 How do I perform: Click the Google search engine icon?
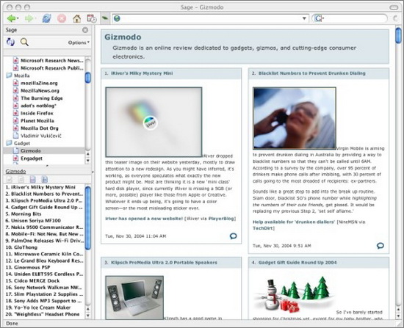319,18
